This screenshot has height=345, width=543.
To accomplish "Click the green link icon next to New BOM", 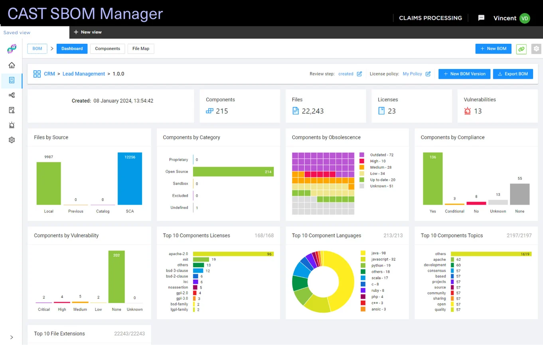I will click(521, 49).
